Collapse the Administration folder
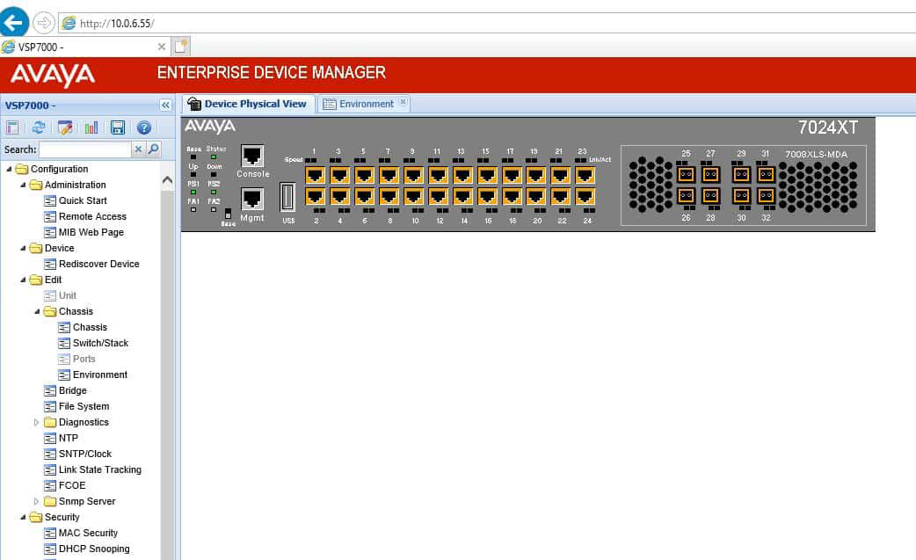 (23, 185)
